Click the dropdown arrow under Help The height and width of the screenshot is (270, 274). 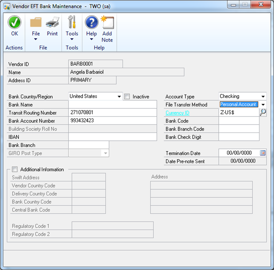click(x=91, y=39)
